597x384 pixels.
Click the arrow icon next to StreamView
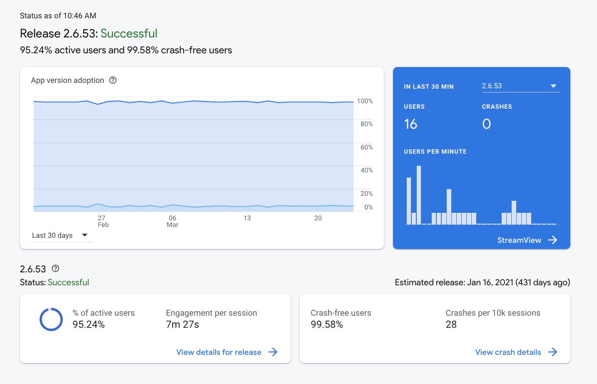pos(553,240)
